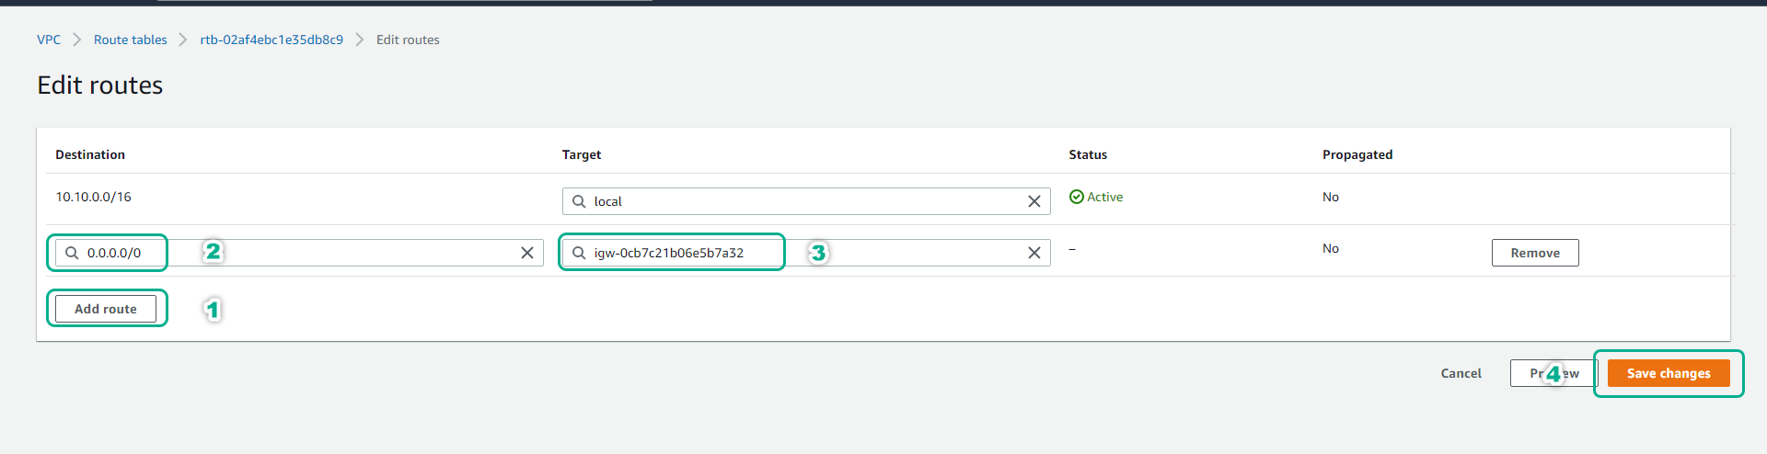
Task: Remove the 0.0.0.0/0 route
Action: tap(1534, 253)
